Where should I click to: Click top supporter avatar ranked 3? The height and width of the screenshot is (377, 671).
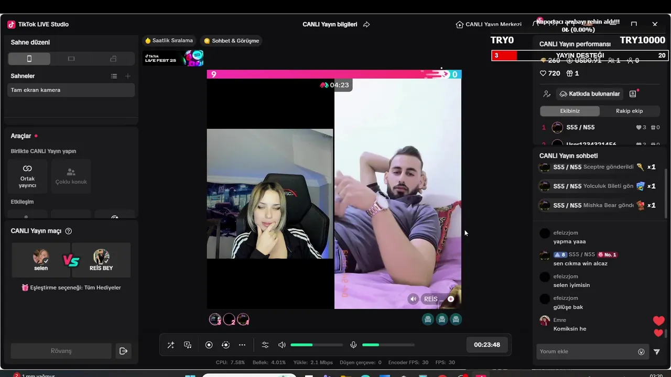[x=215, y=319]
